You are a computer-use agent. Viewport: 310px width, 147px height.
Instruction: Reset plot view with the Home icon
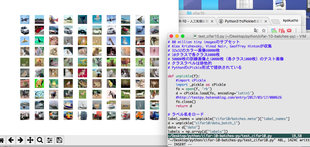[2, 140]
